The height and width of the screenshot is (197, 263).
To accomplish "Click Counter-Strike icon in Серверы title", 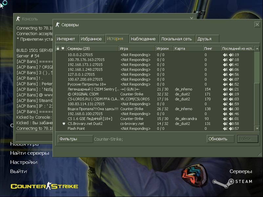I will [x=58, y=25].
